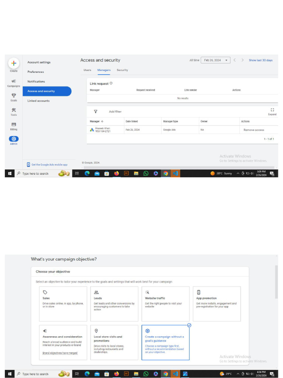Image resolution: width=283 pixels, height=378 pixels.
Task: Click the tag icon on the Sales card
Action: click(45, 292)
